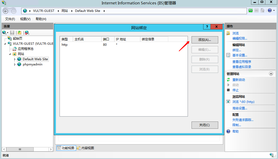Open 基本设置... link

pos(240,55)
